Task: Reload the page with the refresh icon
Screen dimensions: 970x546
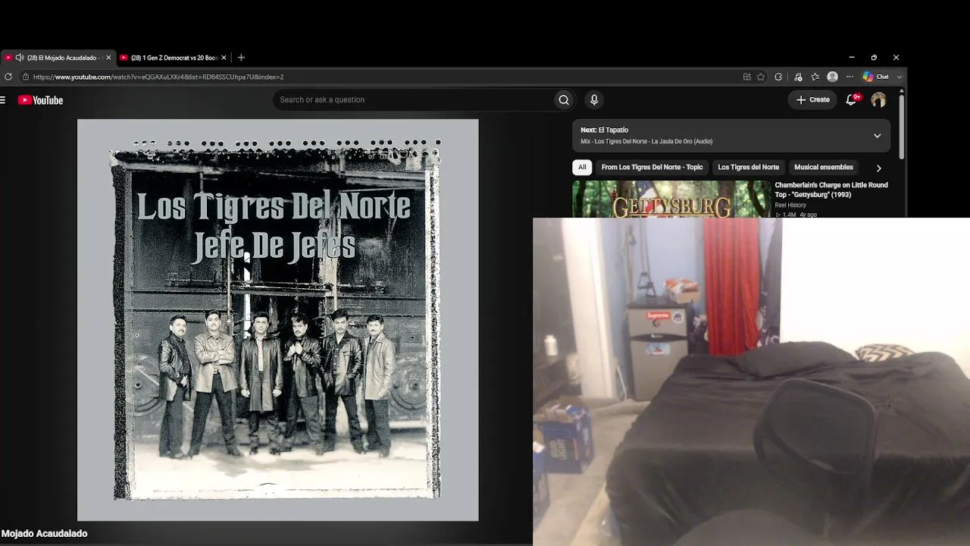Action: coord(8,77)
